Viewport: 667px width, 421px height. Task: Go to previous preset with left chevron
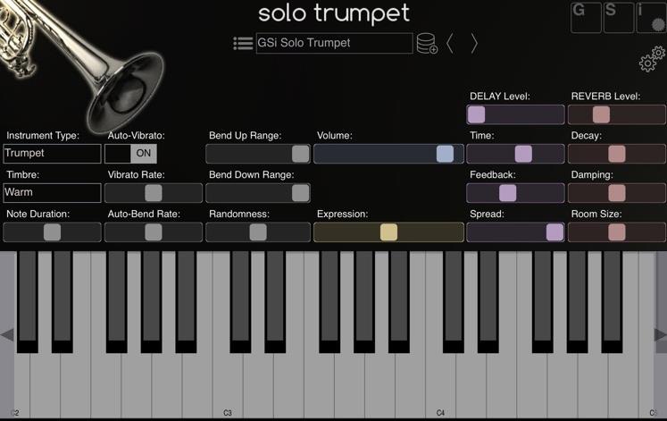click(450, 44)
